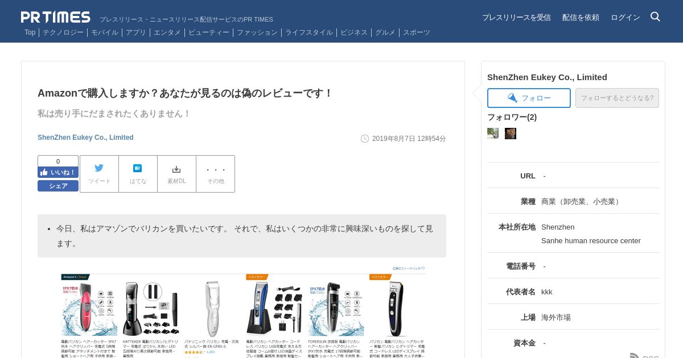Click the PR TIMES logo
The image size is (683, 358).
click(55, 17)
